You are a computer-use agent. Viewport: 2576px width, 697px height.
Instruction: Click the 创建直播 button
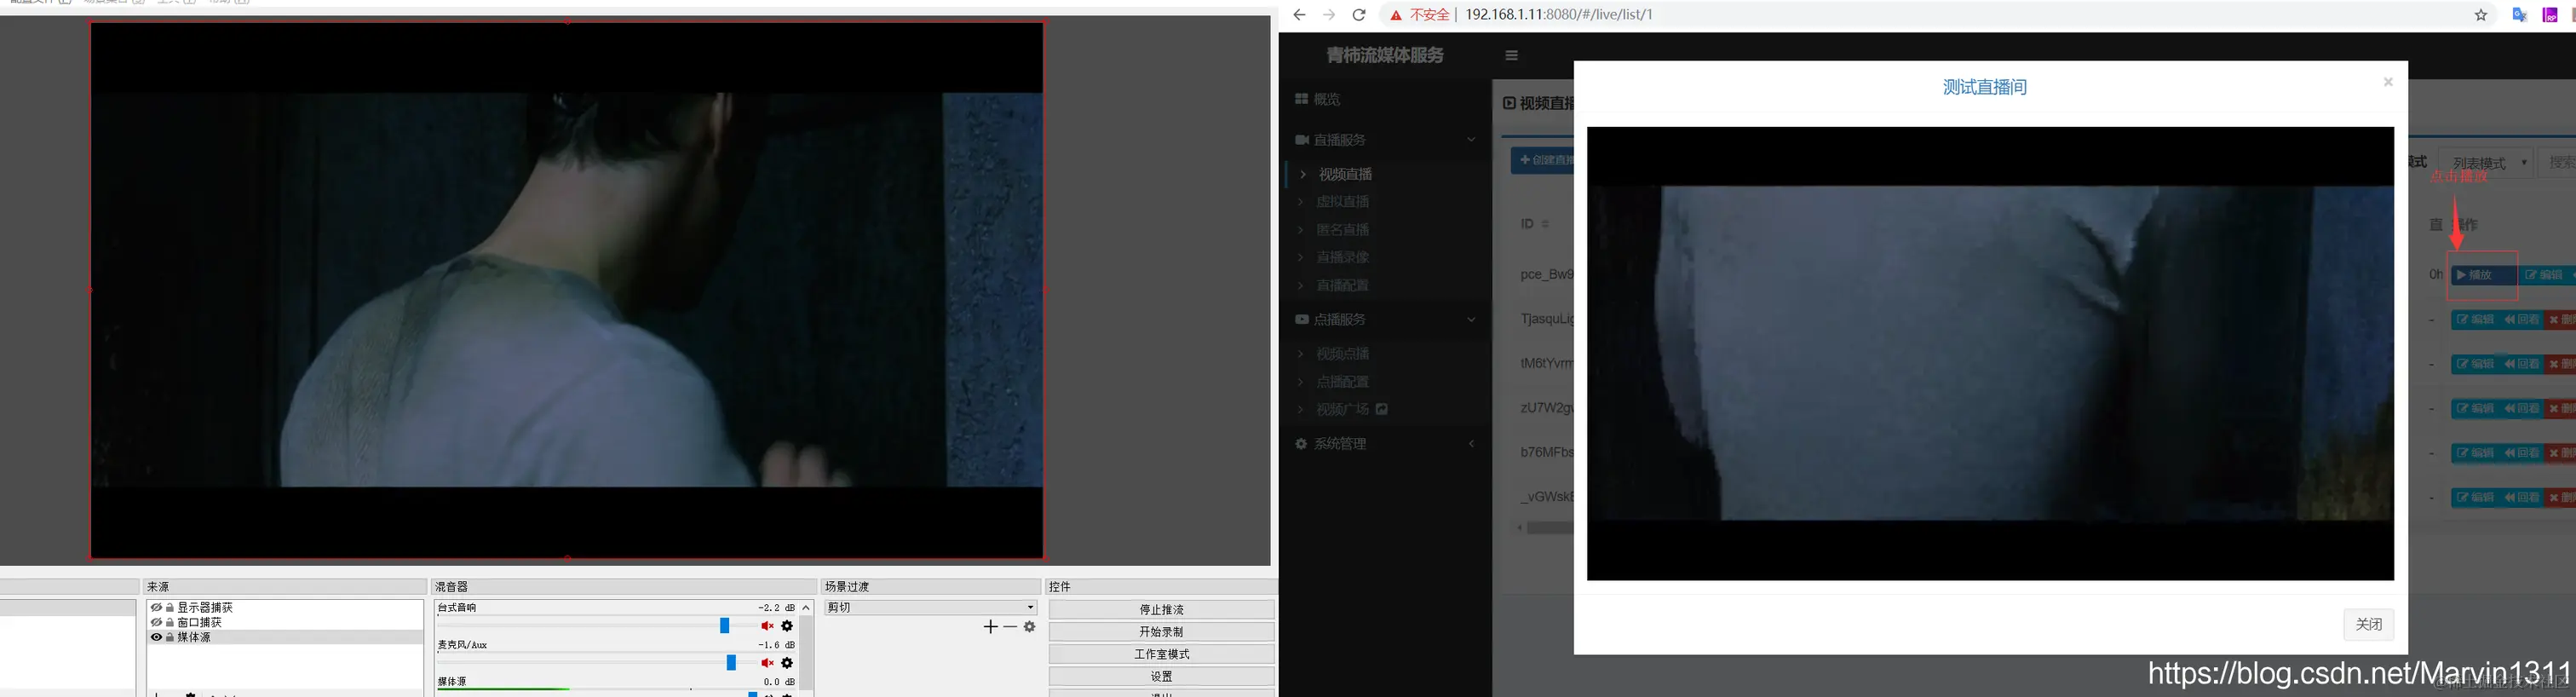click(x=1542, y=160)
